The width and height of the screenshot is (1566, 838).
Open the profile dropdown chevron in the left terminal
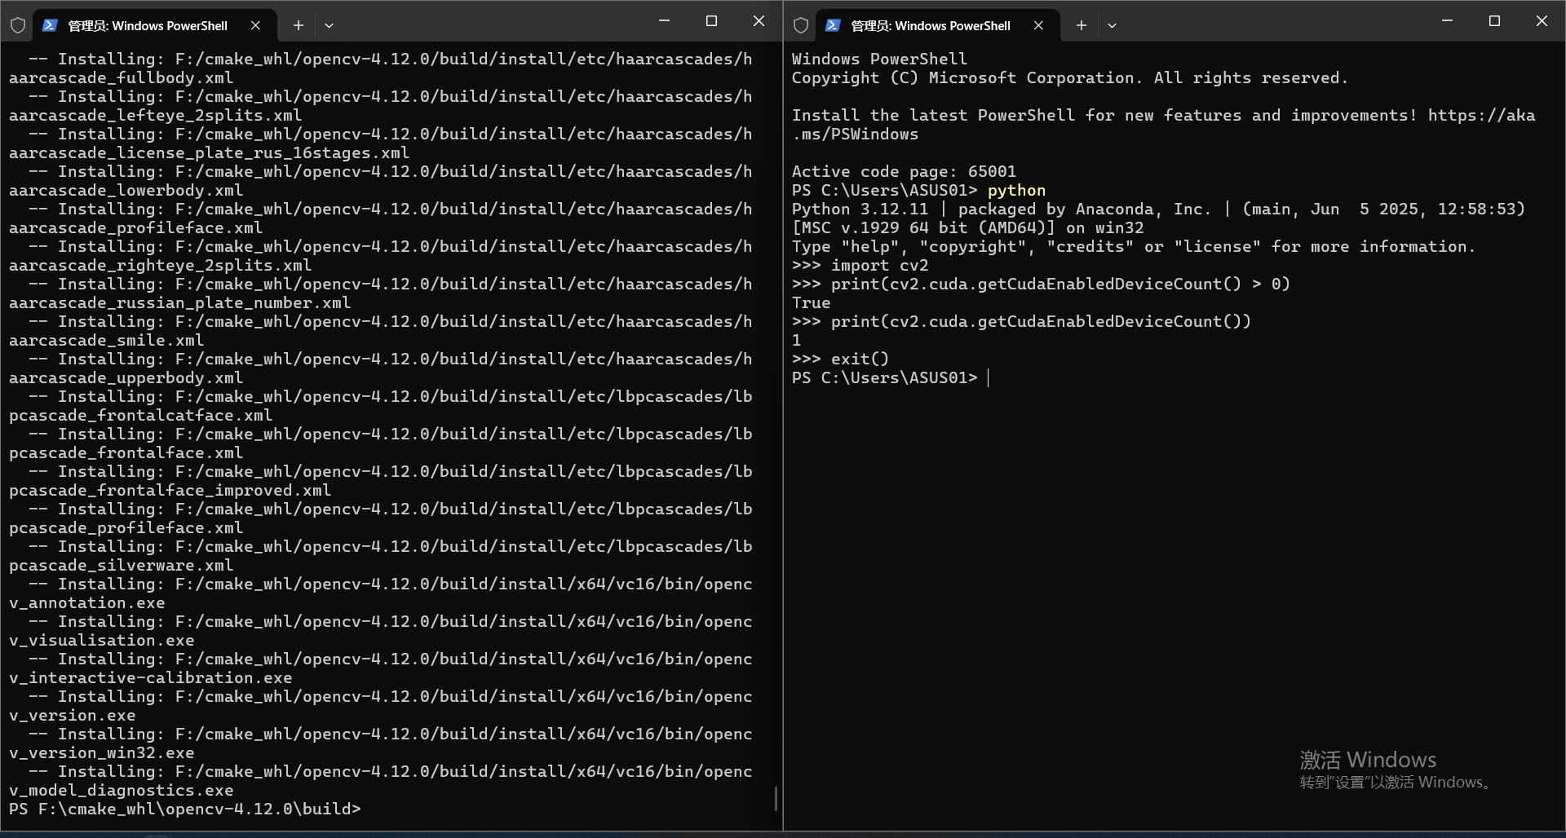point(330,25)
